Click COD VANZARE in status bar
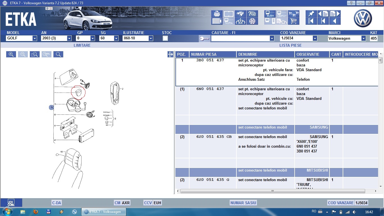The height and width of the screenshot is (216, 384). [341, 203]
